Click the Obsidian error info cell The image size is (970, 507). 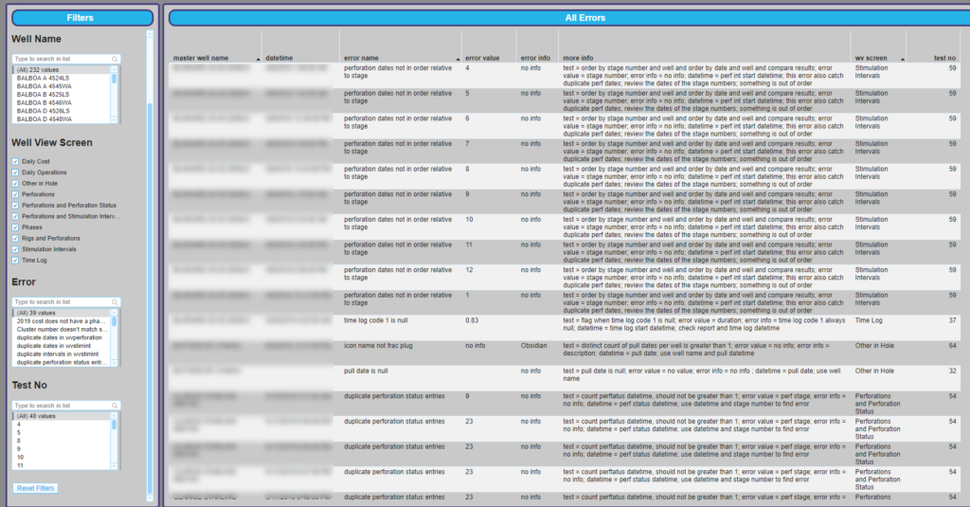click(533, 346)
